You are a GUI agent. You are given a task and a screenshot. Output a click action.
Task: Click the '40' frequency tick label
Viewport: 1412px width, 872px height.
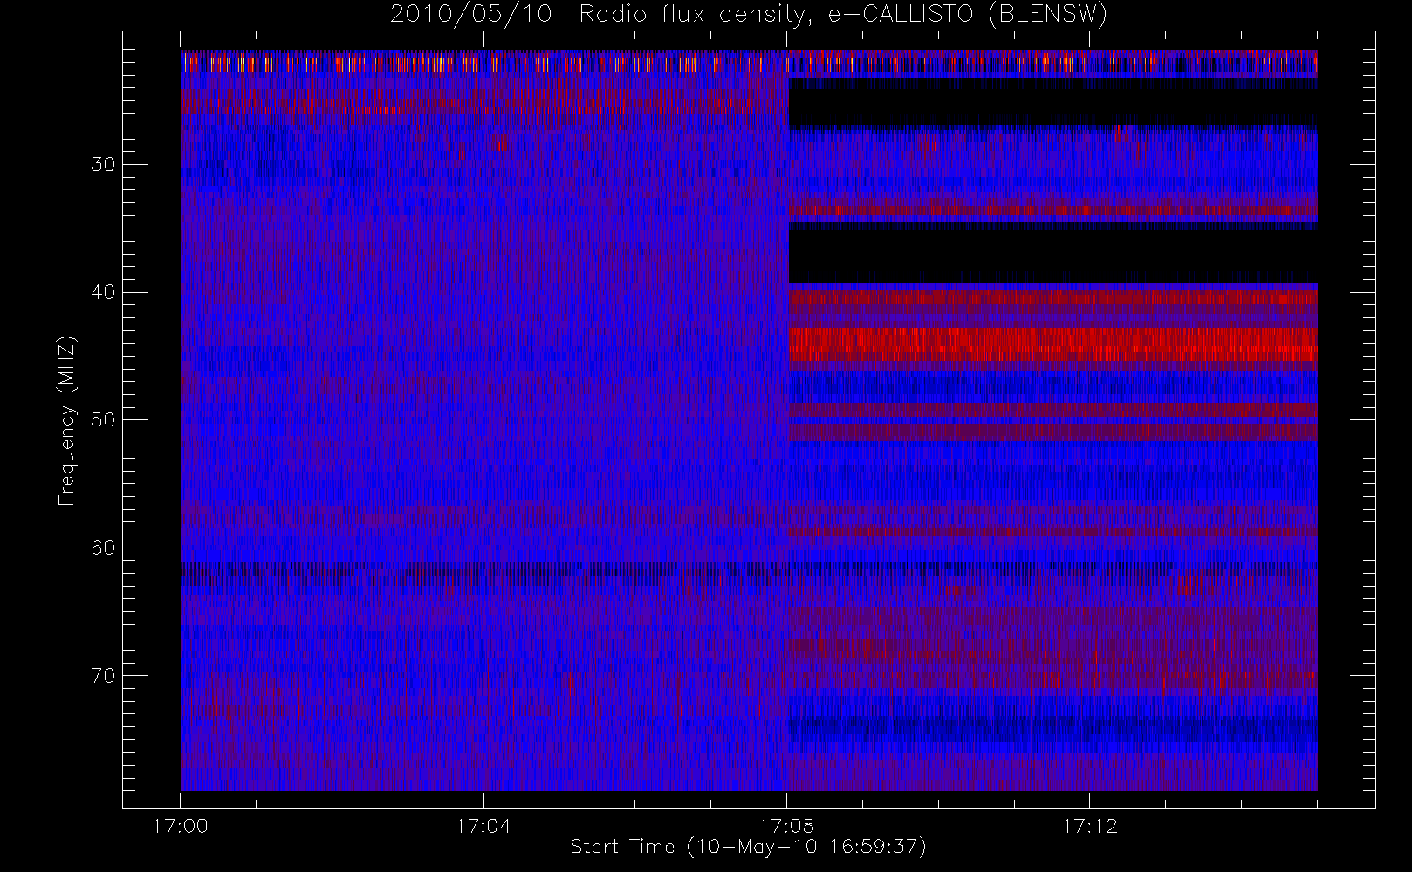click(x=103, y=292)
